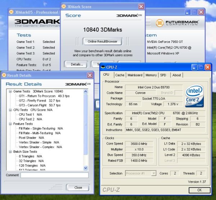Click the Result Details scrollbar down arrow
Image resolution: width=216 pixels, height=200 pixels.
(86, 168)
